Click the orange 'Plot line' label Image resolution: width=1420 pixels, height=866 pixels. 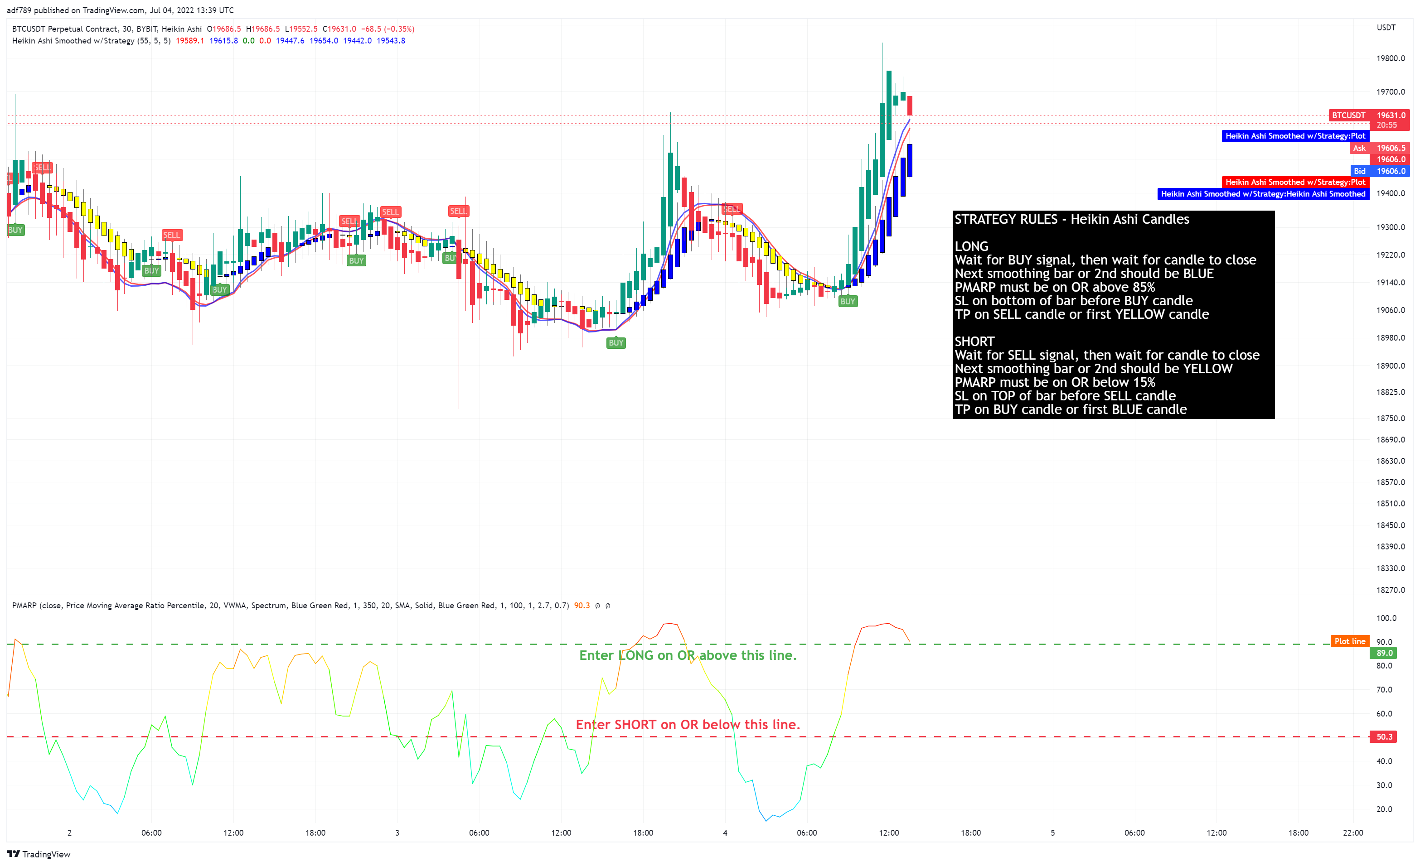point(1350,641)
